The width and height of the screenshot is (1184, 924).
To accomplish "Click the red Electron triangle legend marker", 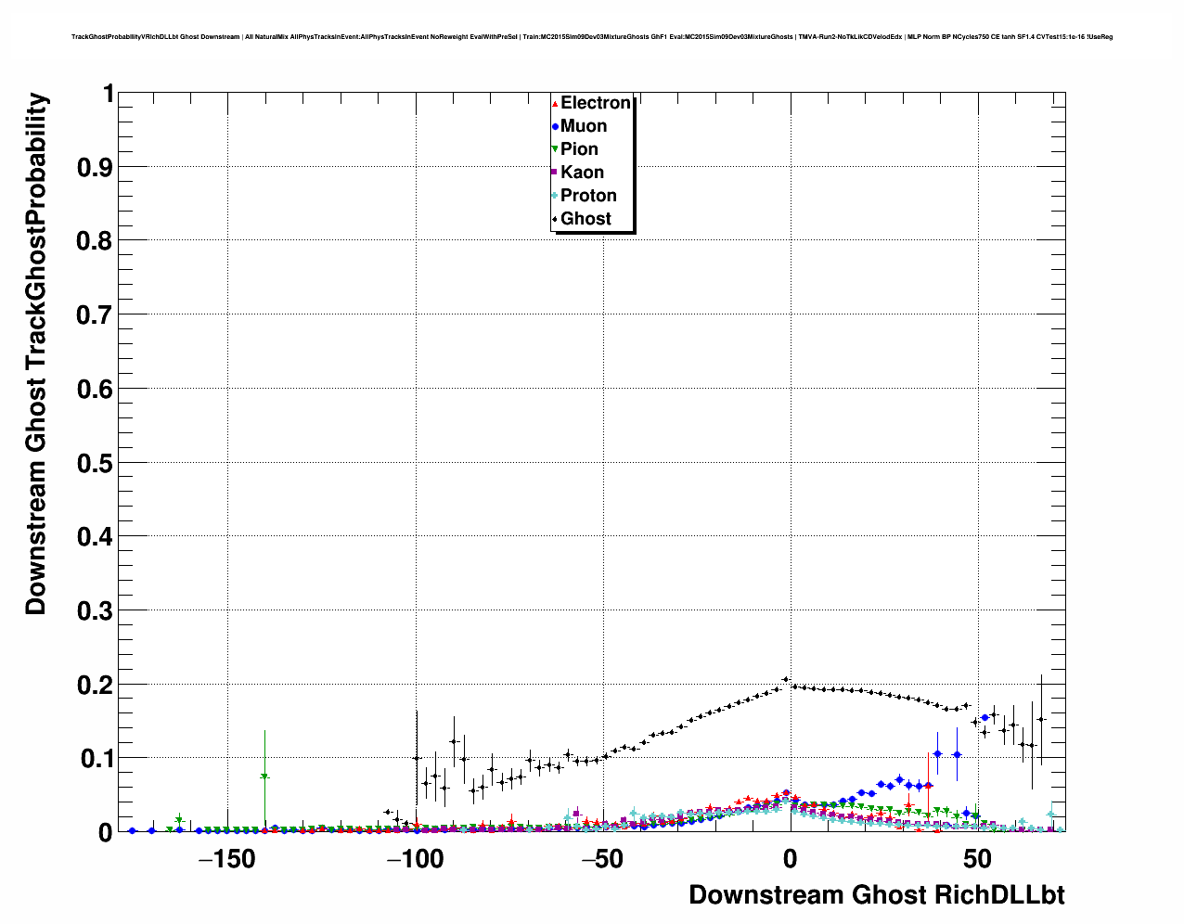I will (x=555, y=104).
